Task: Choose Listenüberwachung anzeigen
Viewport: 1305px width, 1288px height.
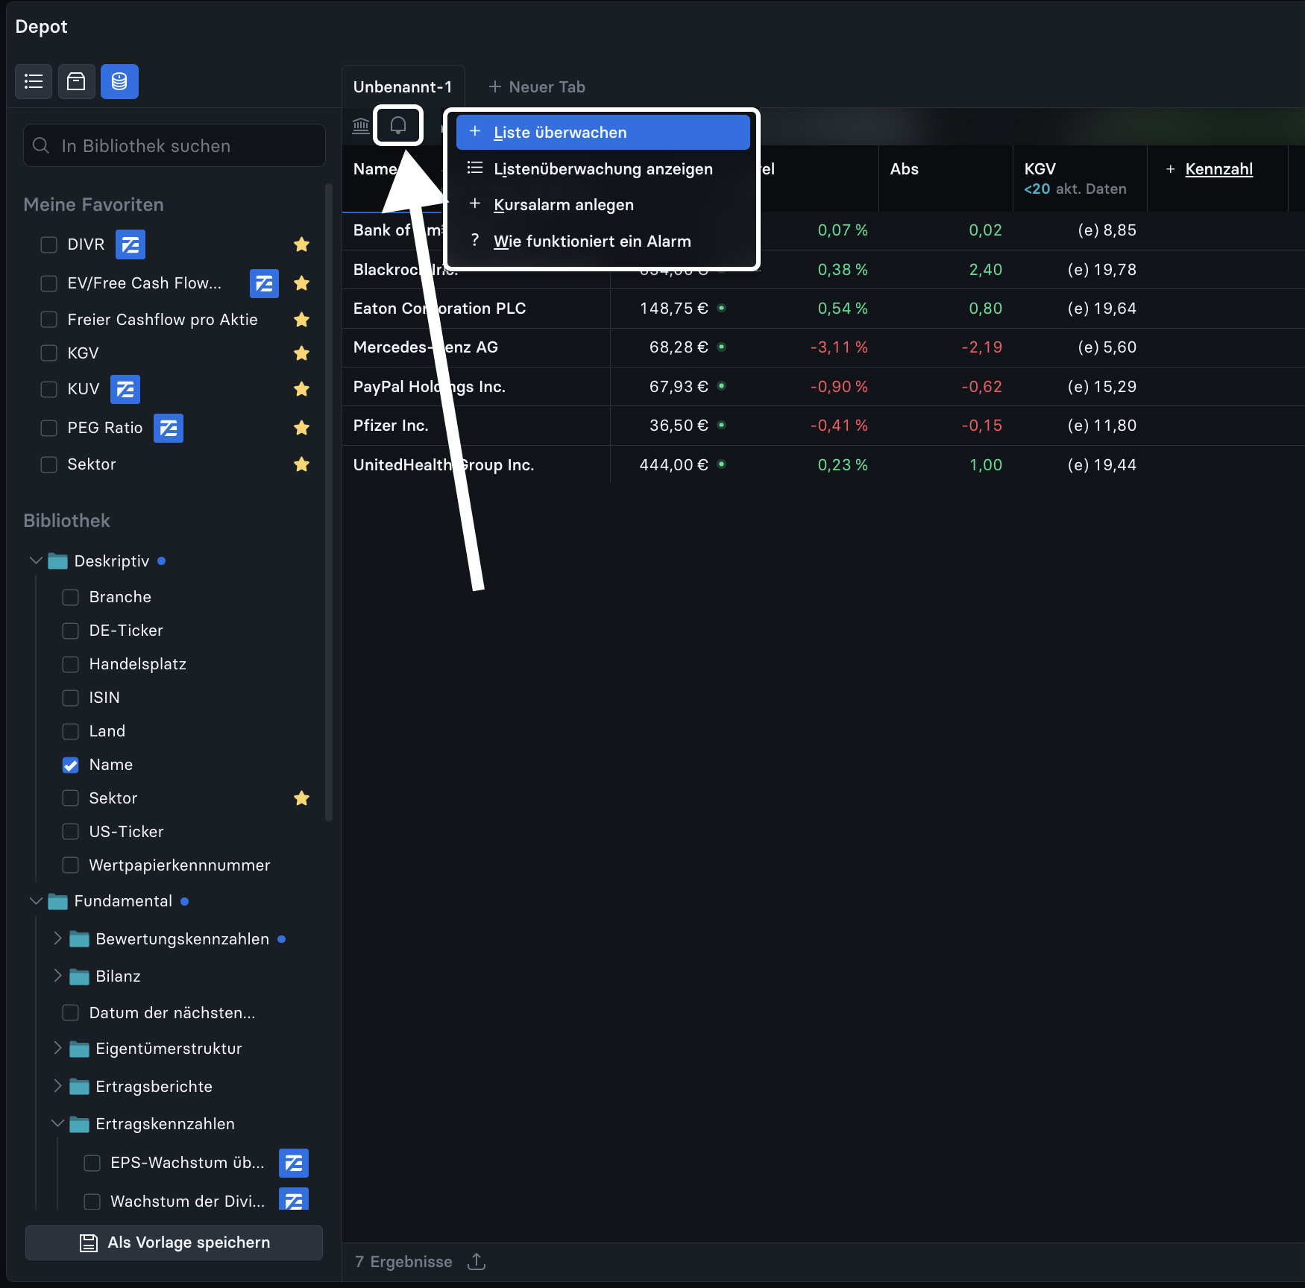Action: pyautogui.click(x=603, y=168)
